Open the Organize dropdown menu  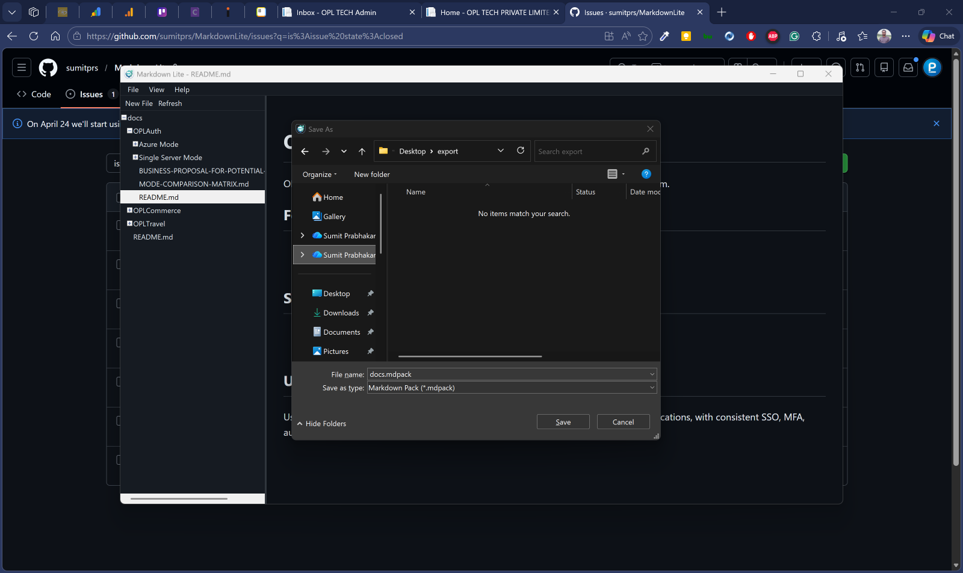pyautogui.click(x=319, y=175)
